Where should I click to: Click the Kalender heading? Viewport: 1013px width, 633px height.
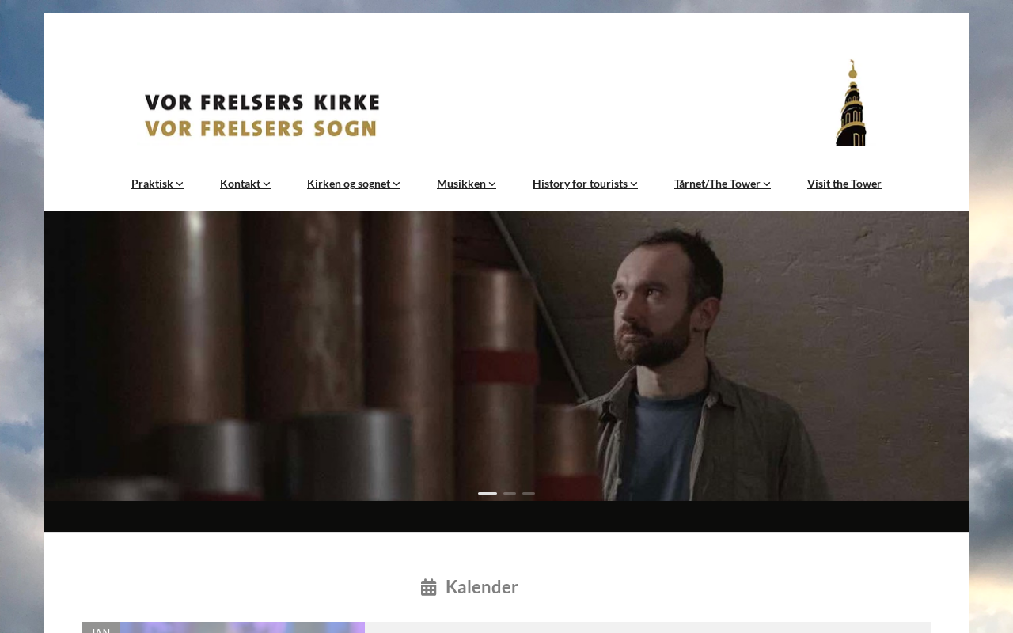point(482,587)
